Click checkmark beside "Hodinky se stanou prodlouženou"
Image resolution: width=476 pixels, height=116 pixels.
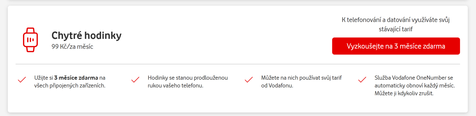click(x=135, y=80)
